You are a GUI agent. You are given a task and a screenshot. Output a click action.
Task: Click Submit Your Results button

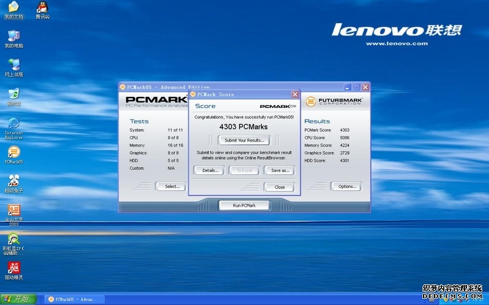point(244,140)
